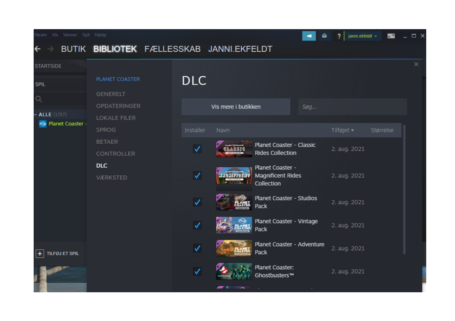Viewport: 455px width, 321px height.
Task: Click the library search magnifier icon
Action: 39,99
